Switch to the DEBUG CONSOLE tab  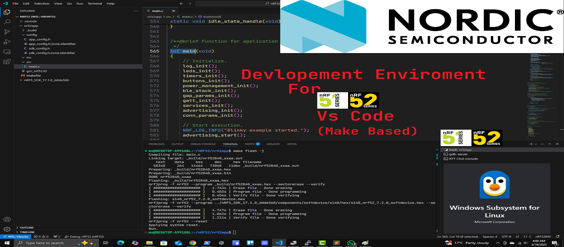(203, 144)
